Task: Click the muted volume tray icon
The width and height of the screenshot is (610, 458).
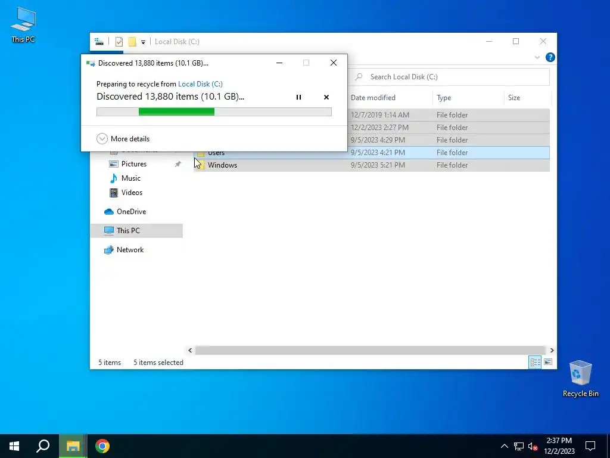Action: pos(533,446)
